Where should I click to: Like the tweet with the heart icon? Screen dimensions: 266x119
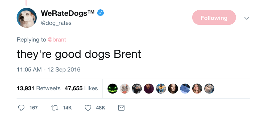tap(88, 108)
